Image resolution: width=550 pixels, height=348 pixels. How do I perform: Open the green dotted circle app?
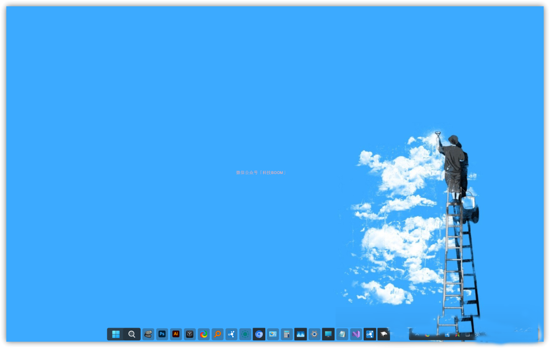245,334
